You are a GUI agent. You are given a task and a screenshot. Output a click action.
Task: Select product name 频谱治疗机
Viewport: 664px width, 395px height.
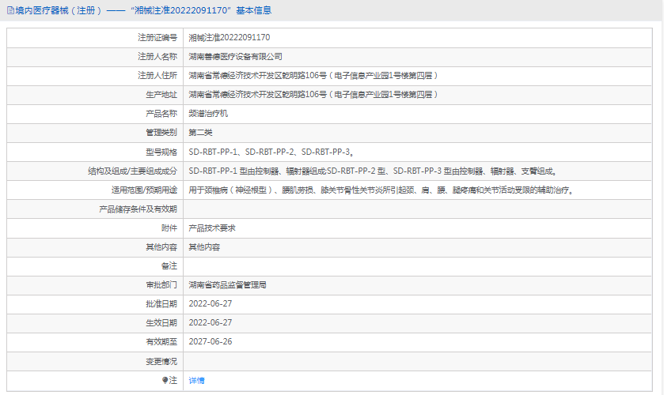208,114
